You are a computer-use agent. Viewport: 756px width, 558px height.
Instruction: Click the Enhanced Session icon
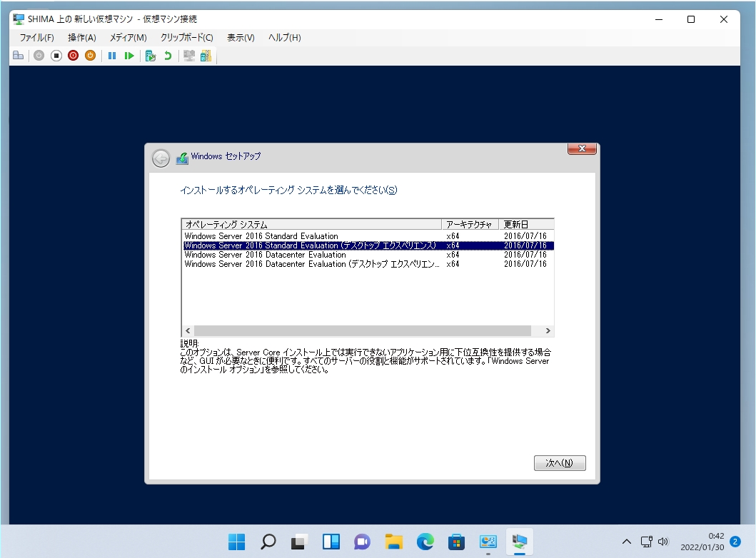click(x=189, y=56)
